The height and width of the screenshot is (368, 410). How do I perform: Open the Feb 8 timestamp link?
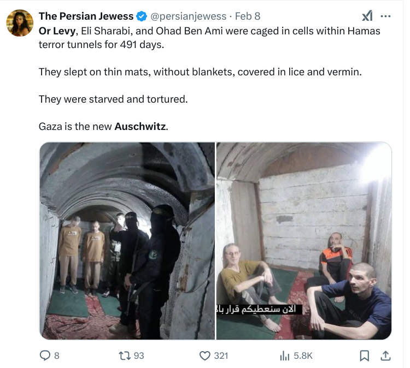pyautogui.click(x=248, y=16)
